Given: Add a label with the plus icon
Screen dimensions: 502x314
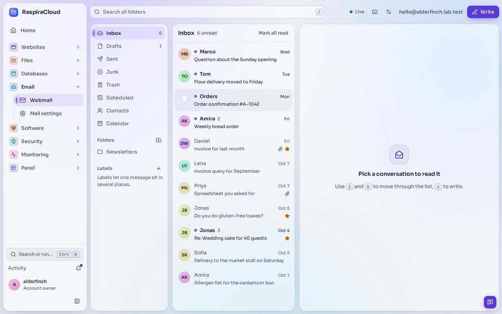Looking at the screenshot, I should 159,169.
